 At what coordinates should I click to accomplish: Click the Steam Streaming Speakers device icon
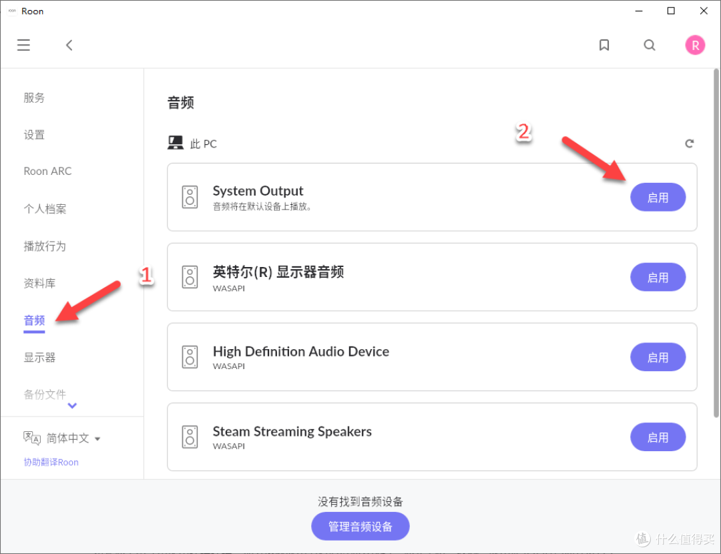pos(190,437)
